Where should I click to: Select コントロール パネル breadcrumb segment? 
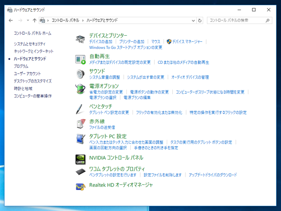(66, 20)
